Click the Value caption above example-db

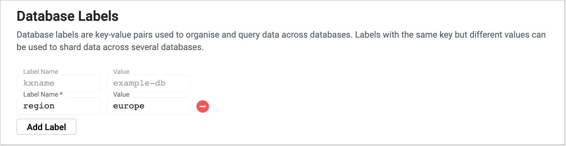(121, 72)
